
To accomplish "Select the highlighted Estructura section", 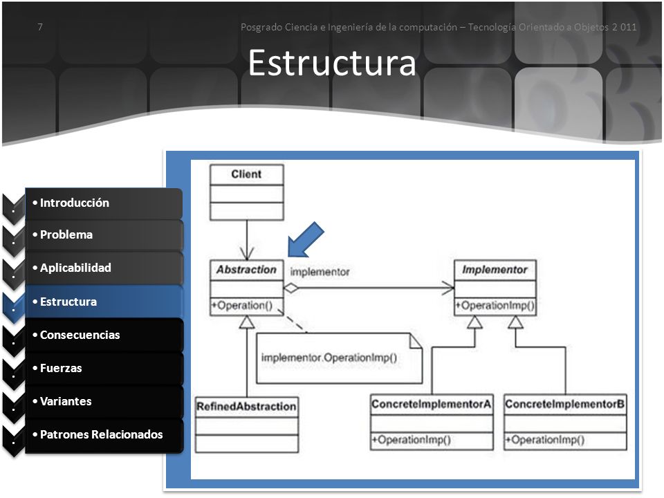I will pos(104,302).
